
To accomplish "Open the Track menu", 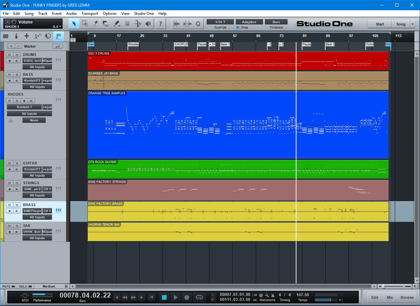I will pyautogui.click(x=43, y=14).
